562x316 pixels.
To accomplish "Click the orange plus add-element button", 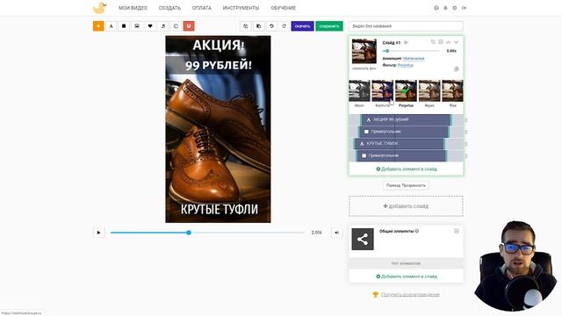I will [98, 26].
